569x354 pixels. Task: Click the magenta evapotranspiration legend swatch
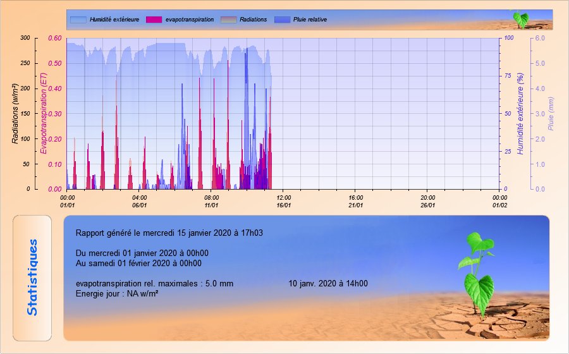click(x=154, y=20)
